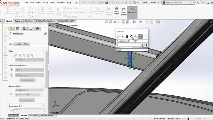Viewport: 213px width, 120px height.
Task: Open Display Style cube icon
Action: coord(134,22)
